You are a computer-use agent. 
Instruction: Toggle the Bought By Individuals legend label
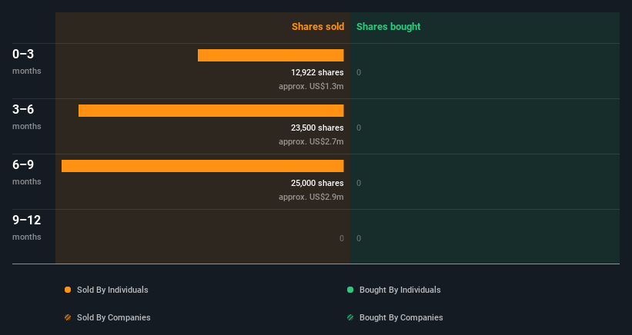pos(400,290)
